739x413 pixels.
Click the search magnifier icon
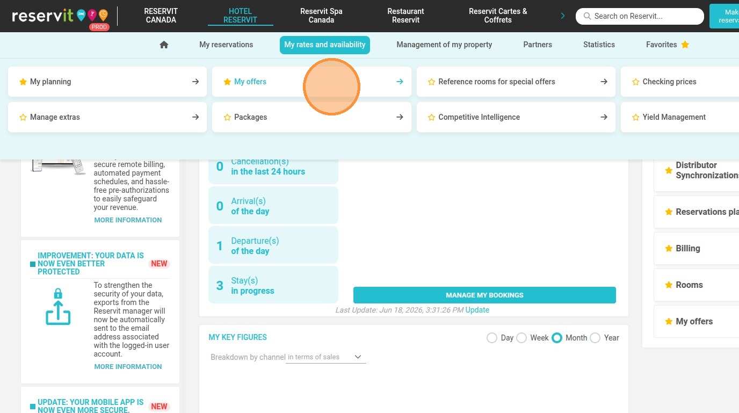[587, 16]
